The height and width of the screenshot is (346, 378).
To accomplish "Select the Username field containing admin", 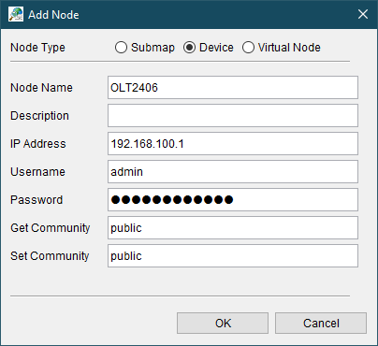I will pyautogui.click(x=233, y=172).
